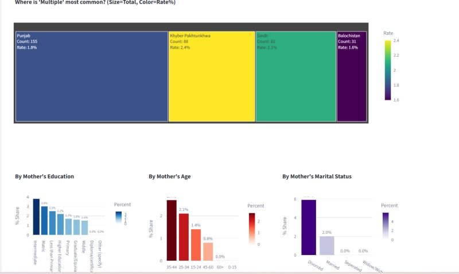
Task: Select the yellow Khyber Pakhtunkhwa tile
Action: coord(212,76)
